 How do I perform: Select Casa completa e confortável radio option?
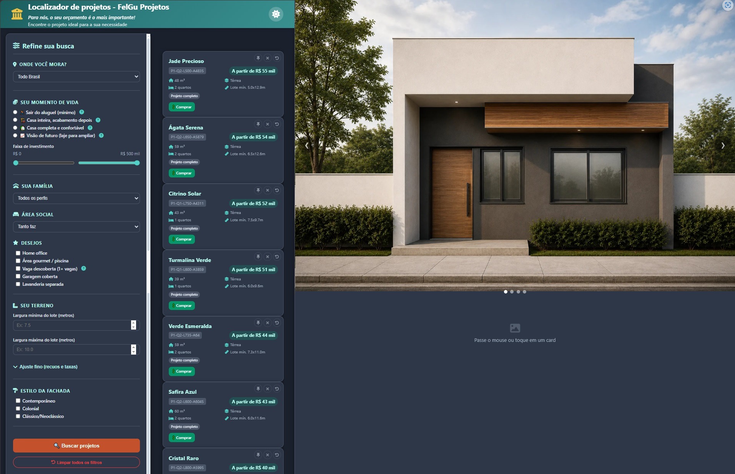tap(15, 128)
